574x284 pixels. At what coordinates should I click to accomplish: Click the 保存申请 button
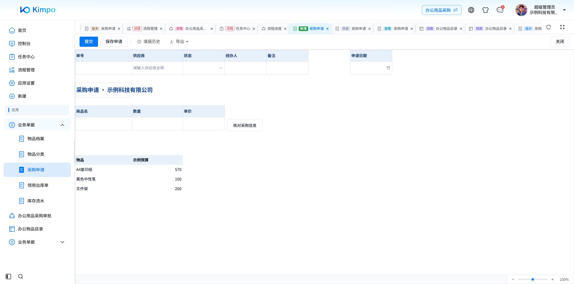[114, 42]
